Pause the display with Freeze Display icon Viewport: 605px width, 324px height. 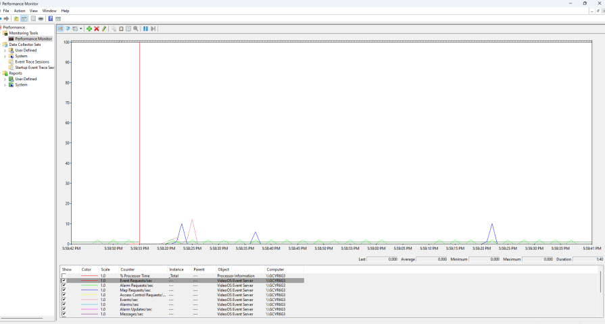coord(146,28)
